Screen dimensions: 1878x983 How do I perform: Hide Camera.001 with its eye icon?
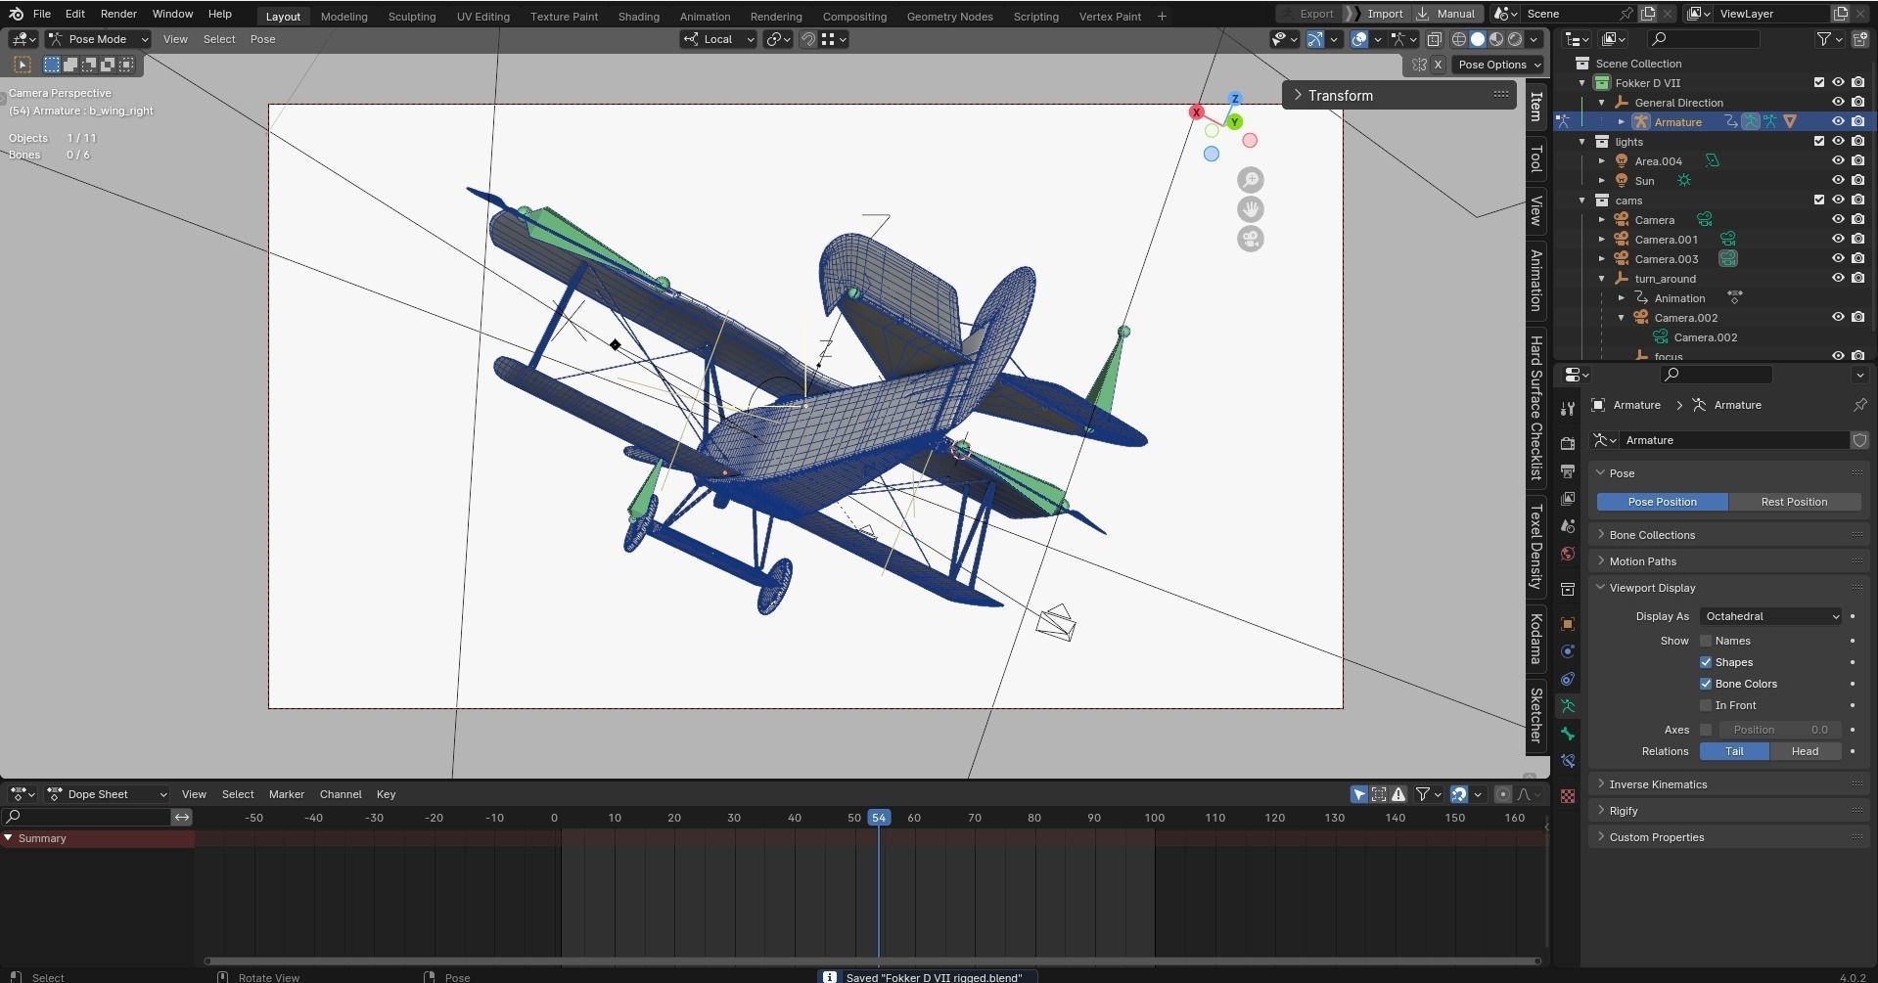[x=1838, y=240]
